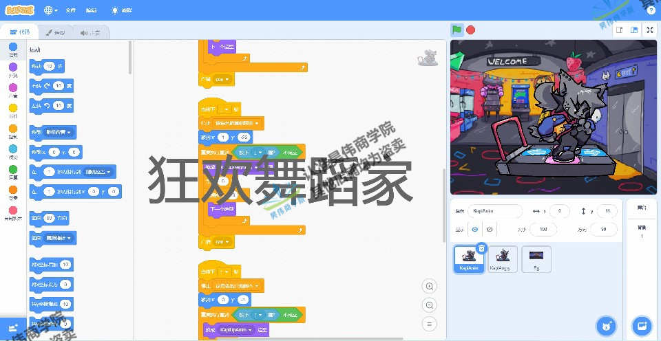This screenshot has width=661, height=341.
Task: Click the blocks palette vertical scrollbar
Action: tap(130, 57)
